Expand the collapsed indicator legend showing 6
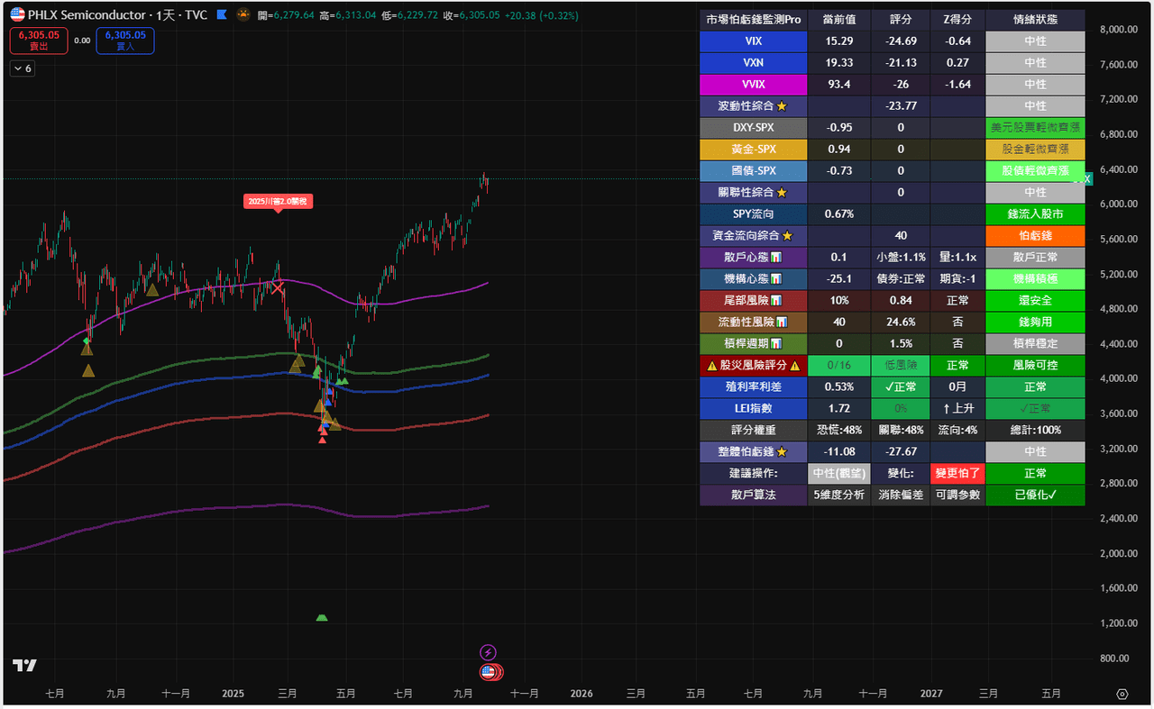Screen dimensions: 1154x709 (23, 68)
